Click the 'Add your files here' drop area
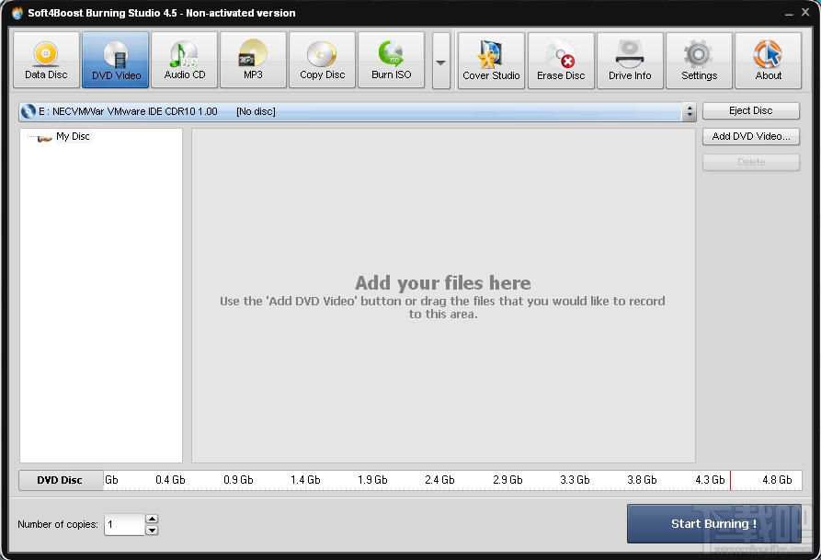 pyautogui.click(x=443, y=296)
